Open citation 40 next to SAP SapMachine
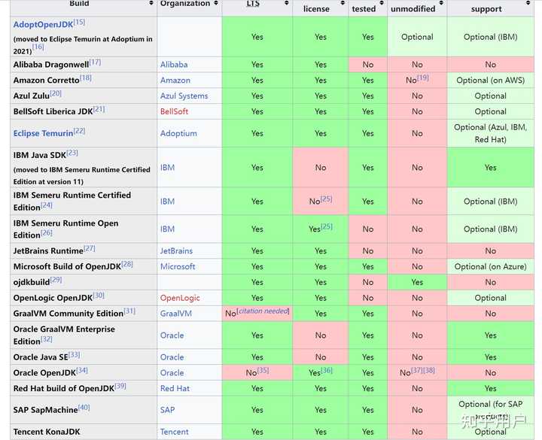This screenshot has height=440, width=542. [x=84, y=408]
